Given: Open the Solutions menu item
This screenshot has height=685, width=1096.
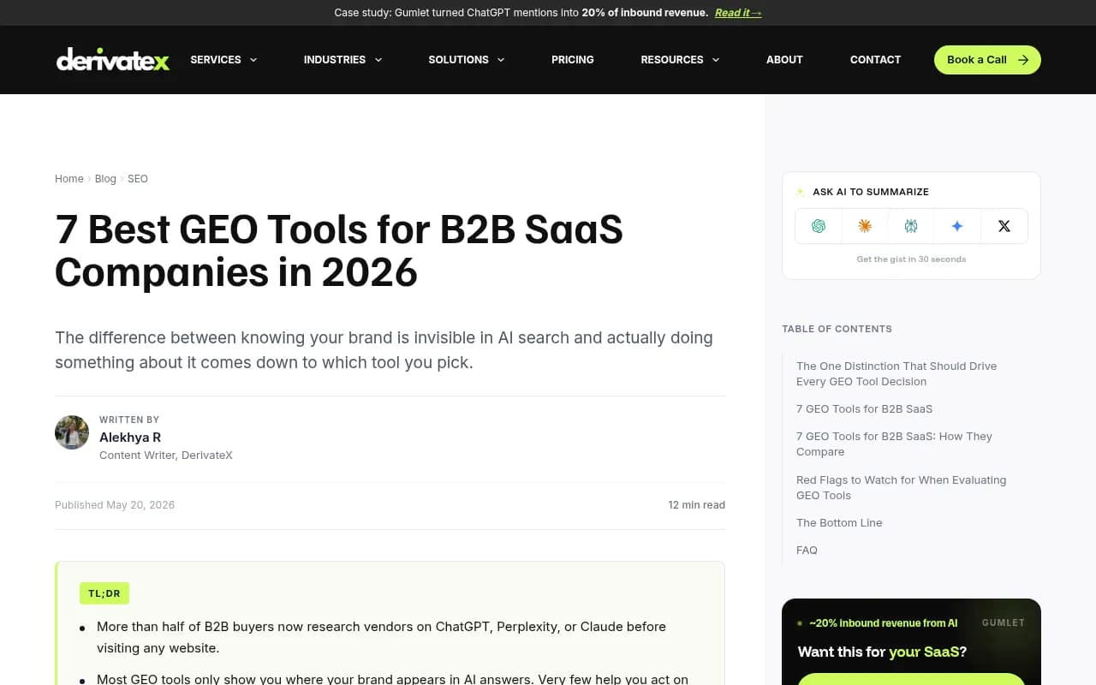Looking at the screenshot, I should 458,59.
